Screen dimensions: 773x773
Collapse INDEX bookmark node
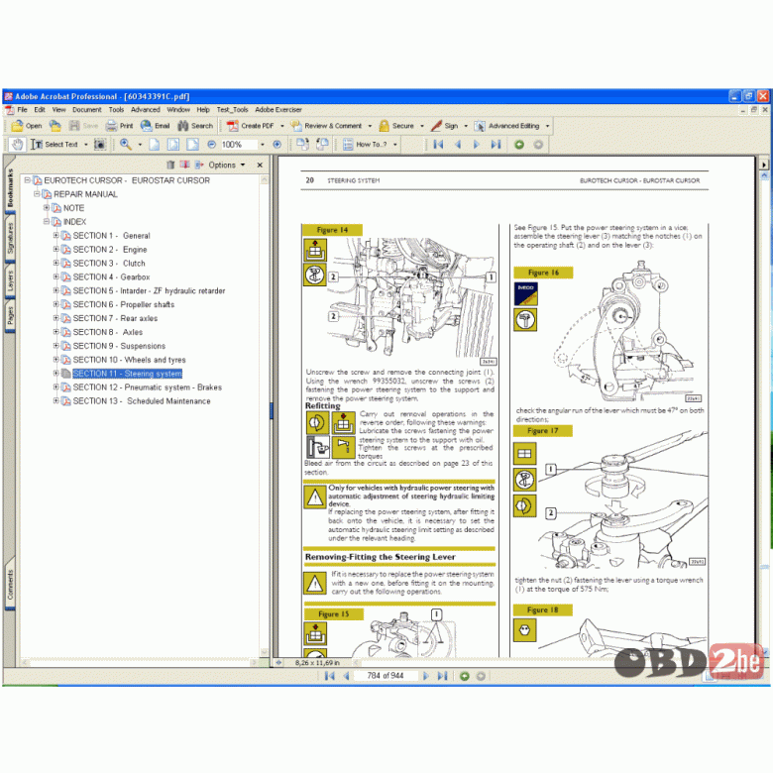coord(47,222)
